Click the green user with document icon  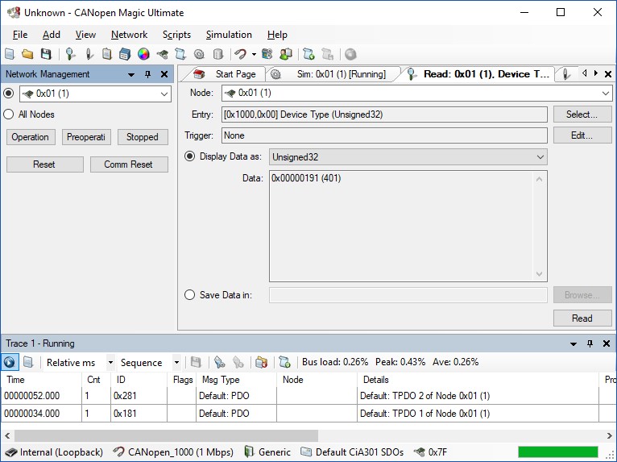[x=286, y=54]
